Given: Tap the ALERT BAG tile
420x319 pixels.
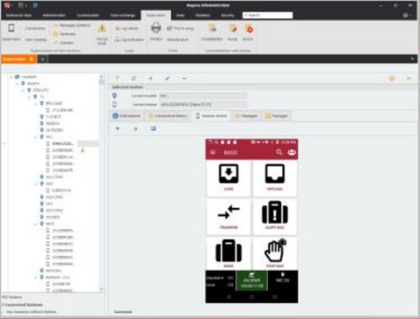Looking at the screenshot, I should click(x=275, y=217).
